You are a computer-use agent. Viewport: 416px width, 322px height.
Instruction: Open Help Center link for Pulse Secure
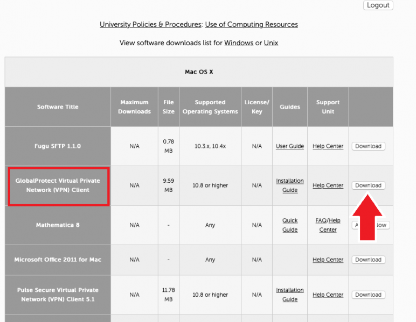coord(328,295)
